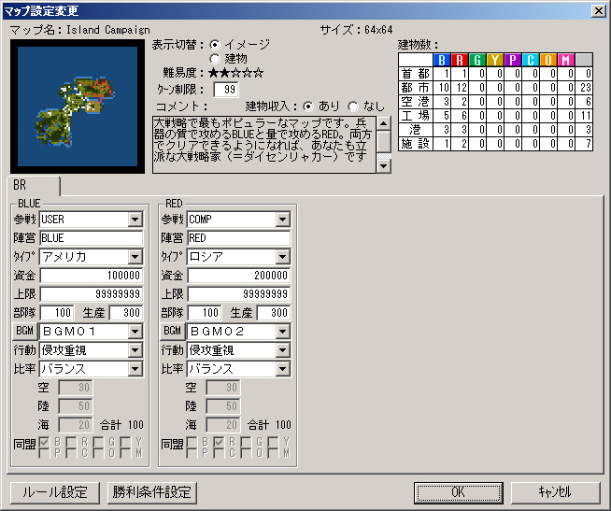The image size is (611, 511).
Task: Click BLUE funds field showing 100000
Action: coord(92,276)
